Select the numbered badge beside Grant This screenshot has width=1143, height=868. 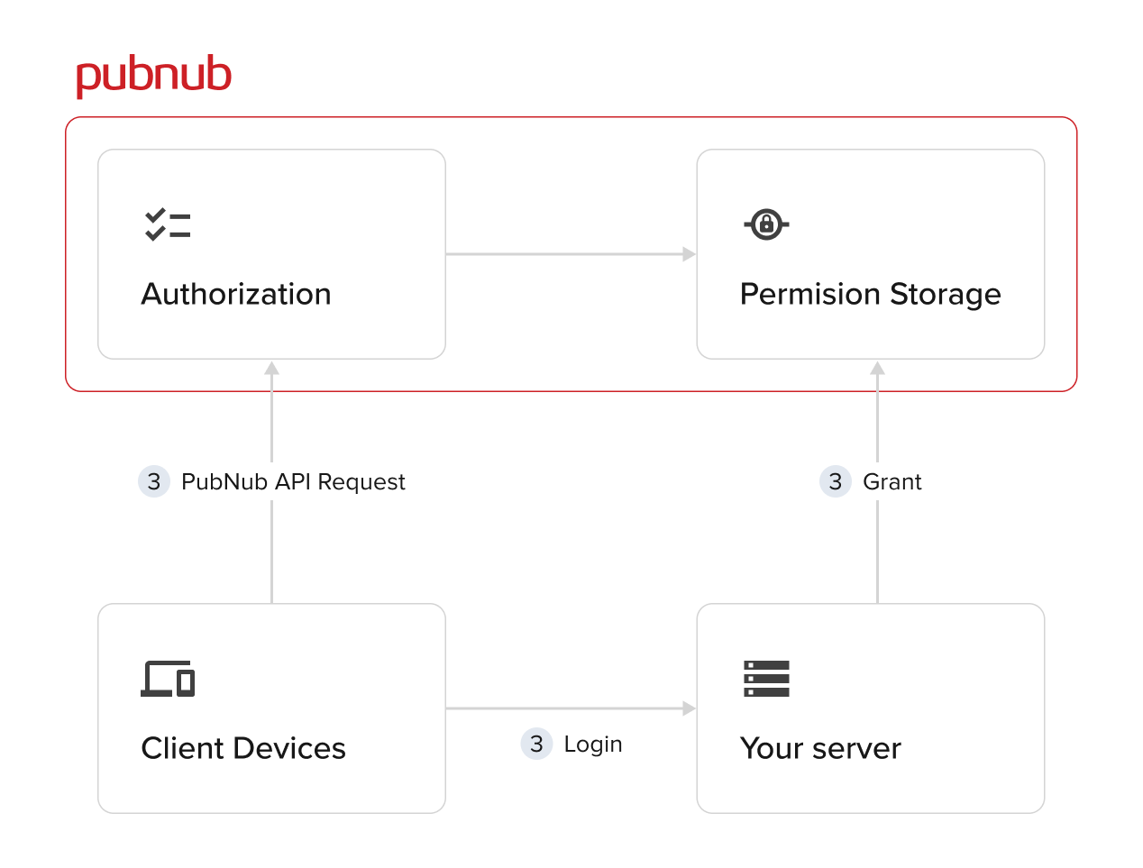(835, 481)
